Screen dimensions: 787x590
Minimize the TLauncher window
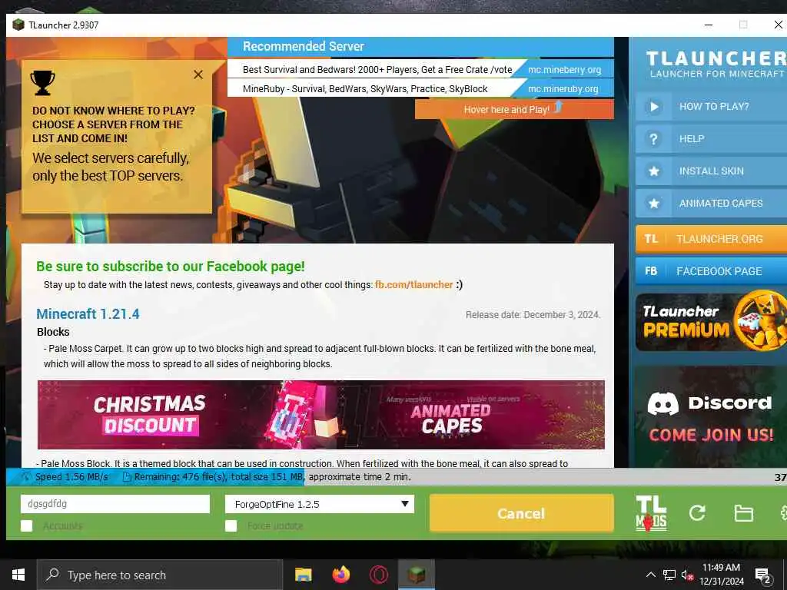pos(709,25)
